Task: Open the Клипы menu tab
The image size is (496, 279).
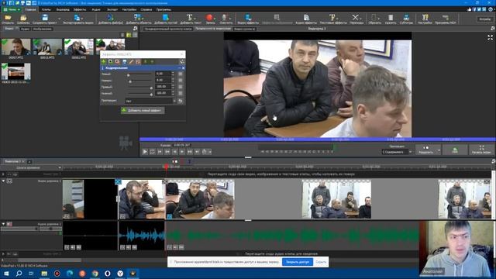Action: (x=46, y=9)
